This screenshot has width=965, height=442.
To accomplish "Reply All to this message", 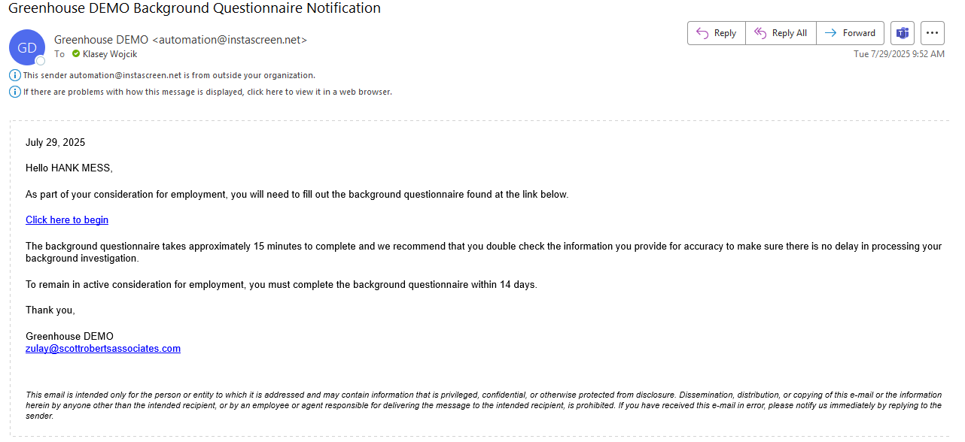I will [781, 33].
